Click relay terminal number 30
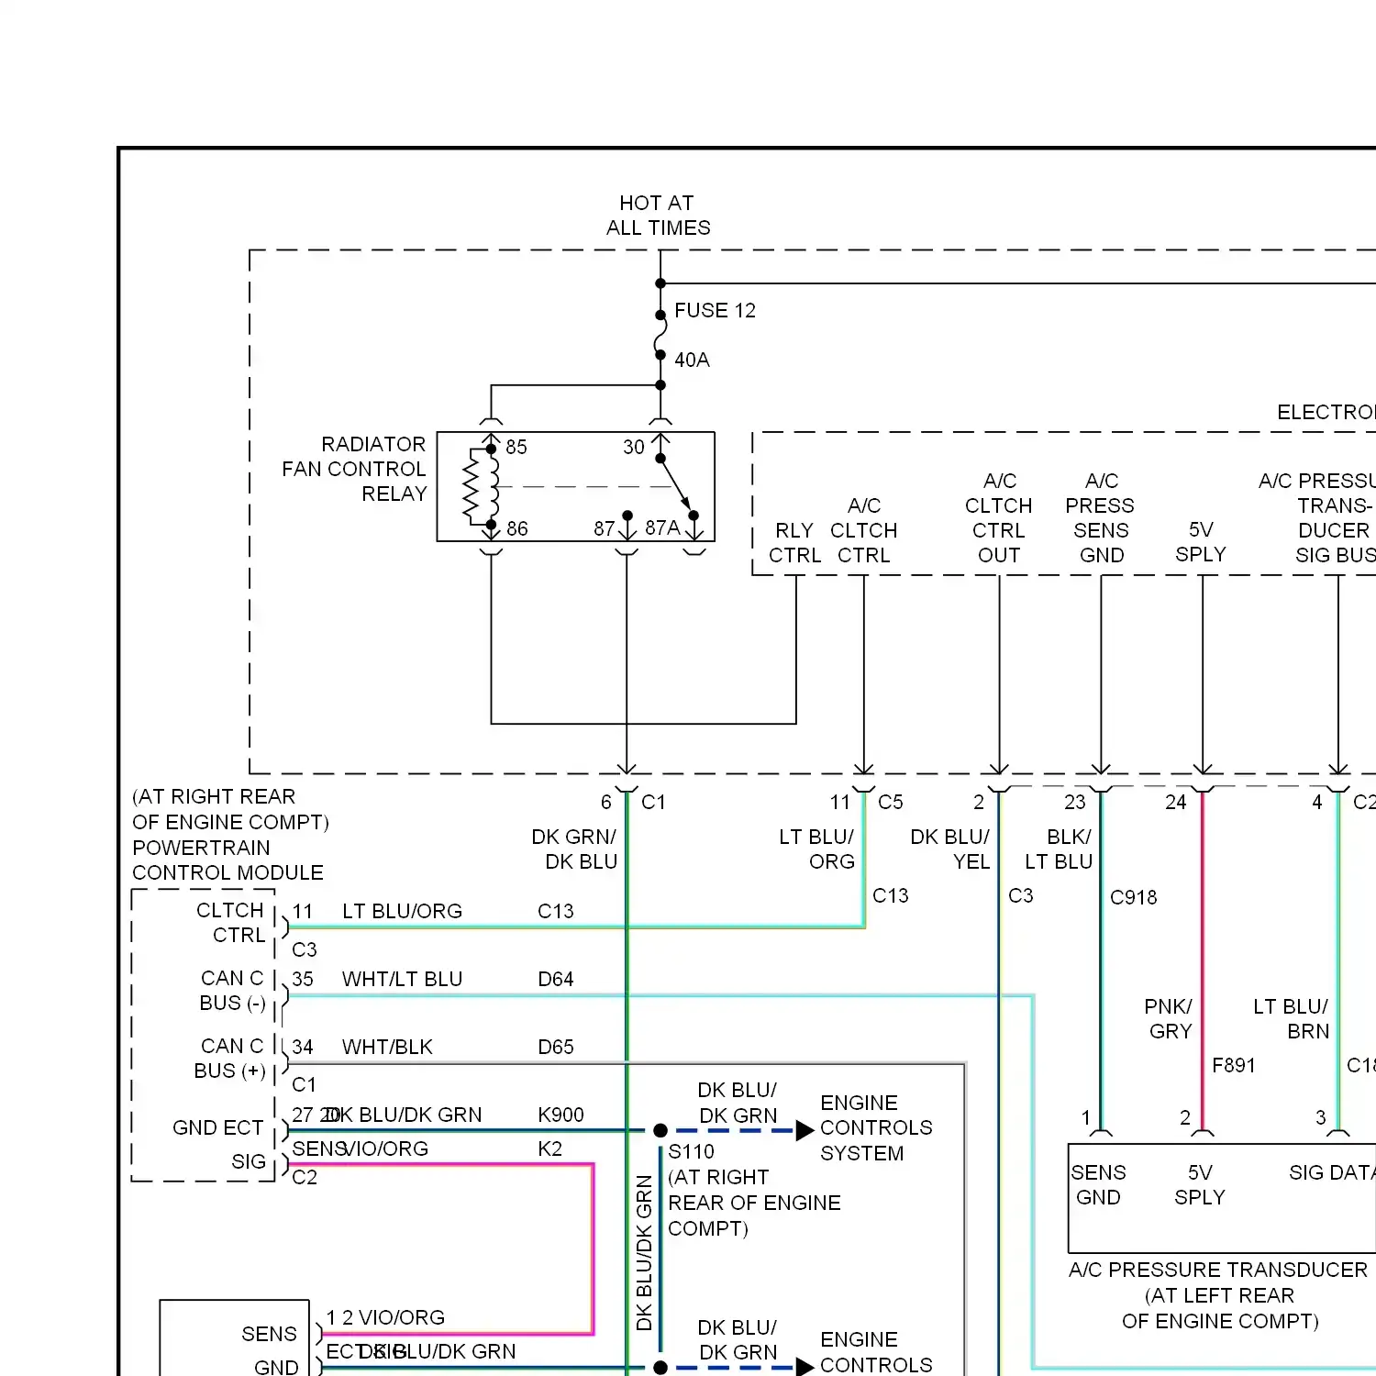 pyautogui.click(x=634, y=447)
